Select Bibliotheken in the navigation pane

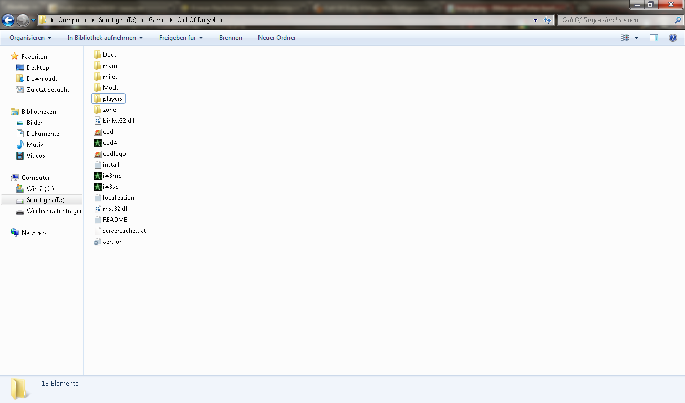39,112
